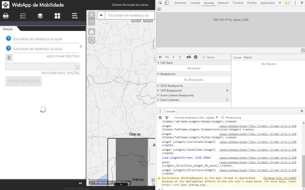
Task: Open the layers stack widget
Action: pos(40,16)
